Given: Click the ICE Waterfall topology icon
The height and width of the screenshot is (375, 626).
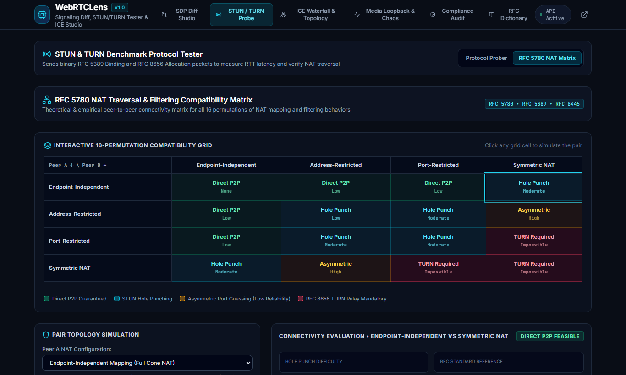Looking at the screenshot, I should (x=283, y=15).
